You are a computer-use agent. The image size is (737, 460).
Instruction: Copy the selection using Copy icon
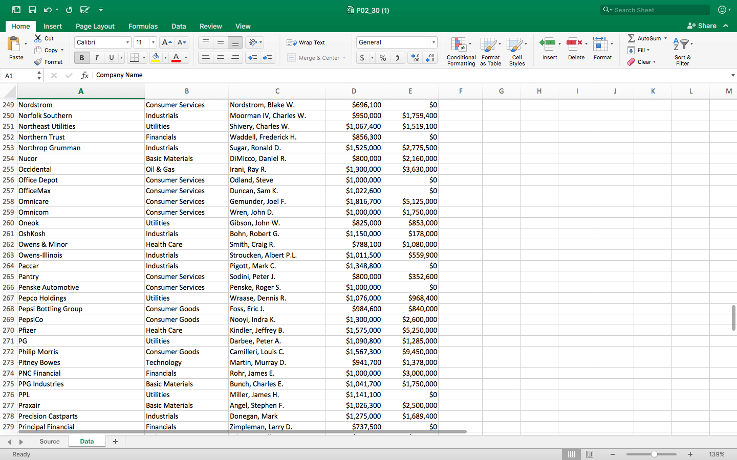[x=38, y=50]
